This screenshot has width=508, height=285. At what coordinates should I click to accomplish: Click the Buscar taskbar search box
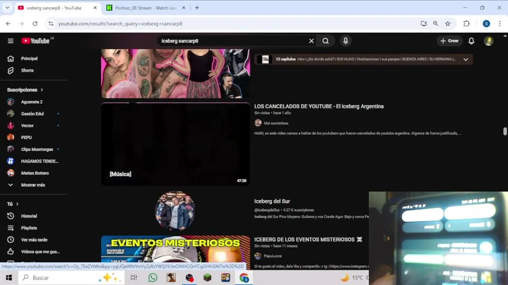(71, 278)
